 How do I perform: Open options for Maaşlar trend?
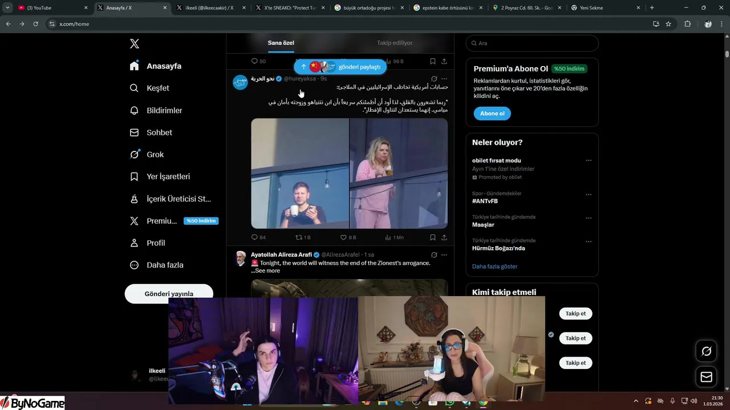(589, 218)
